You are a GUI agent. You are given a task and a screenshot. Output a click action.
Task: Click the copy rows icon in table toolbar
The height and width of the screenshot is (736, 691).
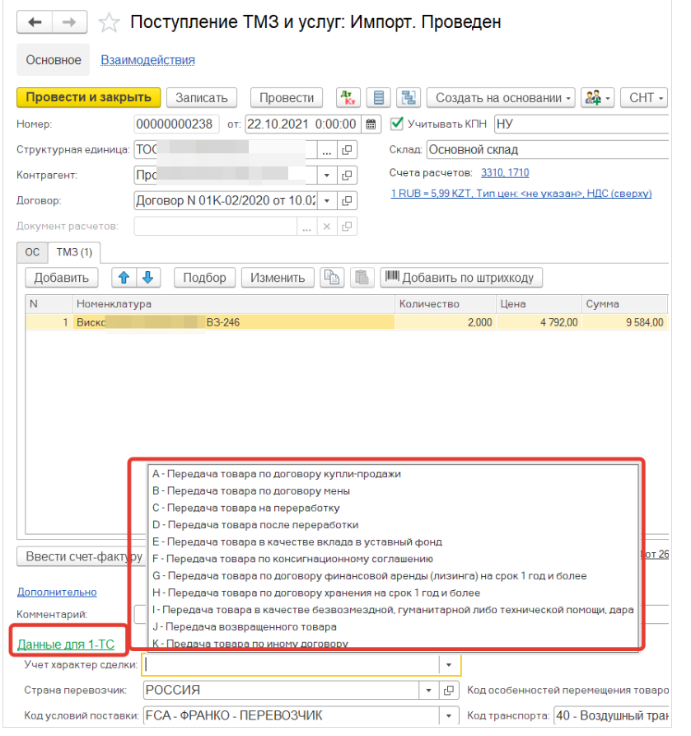[332, 278]
